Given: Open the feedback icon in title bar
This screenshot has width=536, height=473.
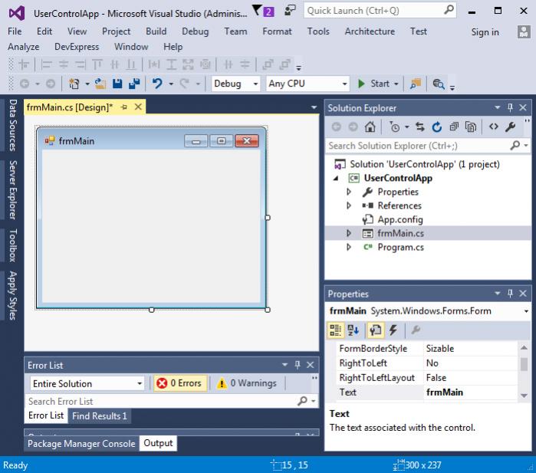Looking at the screenshot, I should coord(290,10).
